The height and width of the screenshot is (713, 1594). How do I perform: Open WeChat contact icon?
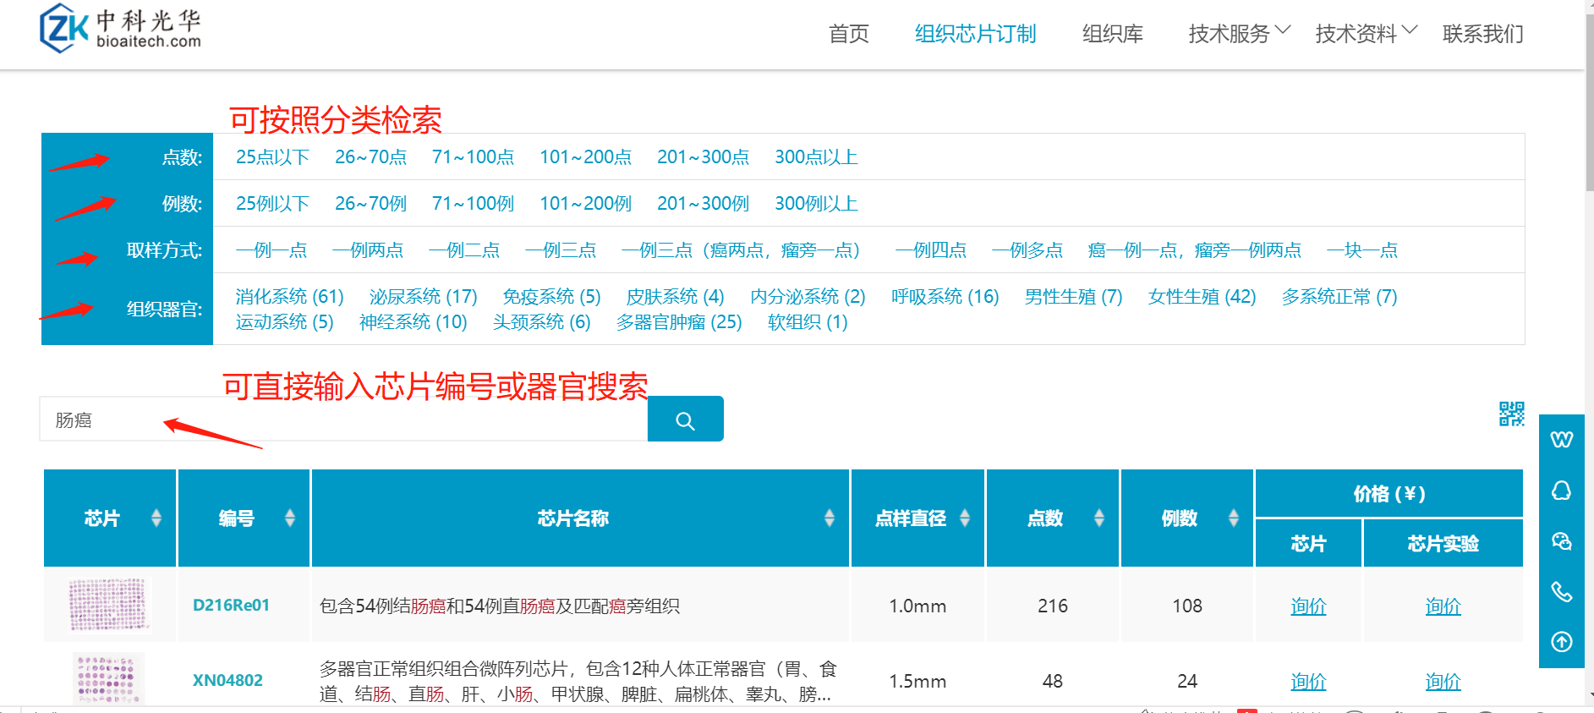[x=1562, y=541]
